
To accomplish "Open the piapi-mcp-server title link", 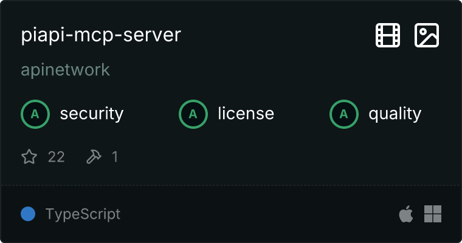I will click(101, 35).
